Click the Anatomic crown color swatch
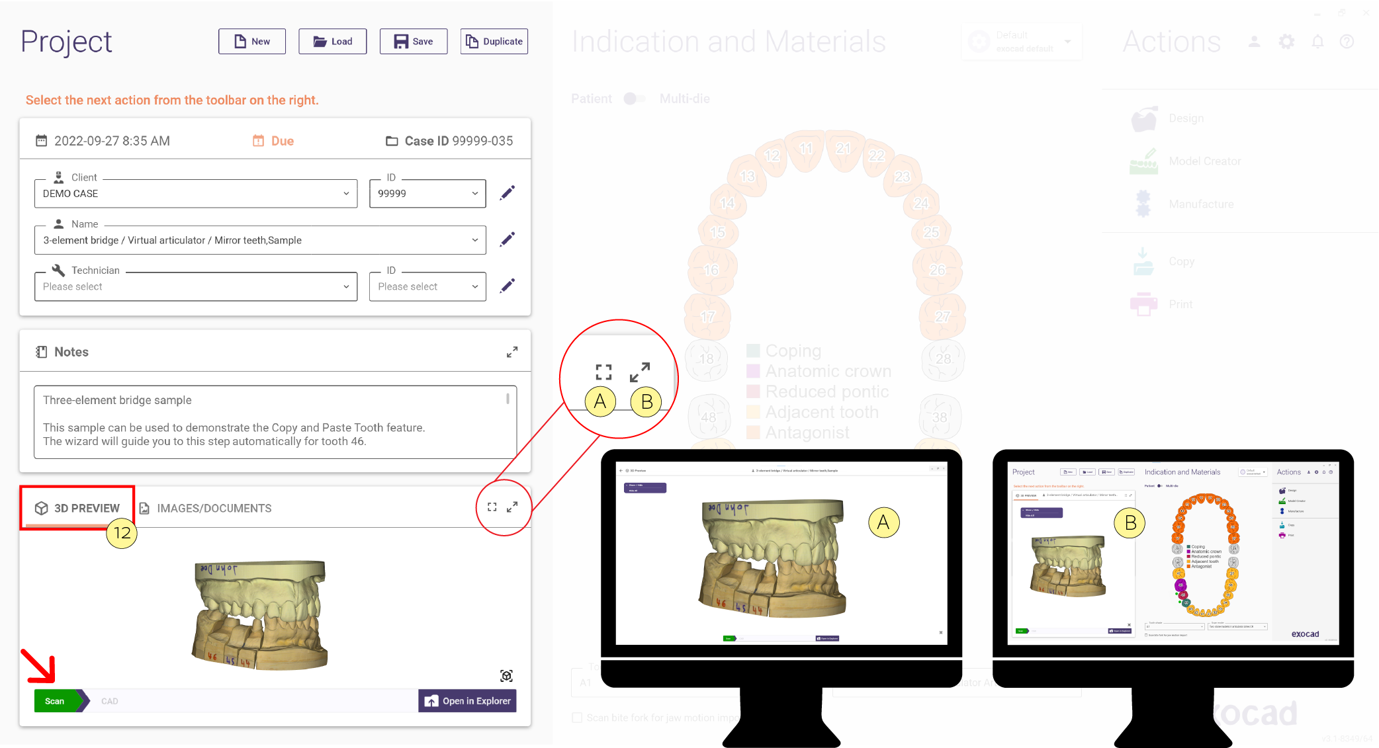This screenshot has height=748, width=1379. click(x=753, y=372)
